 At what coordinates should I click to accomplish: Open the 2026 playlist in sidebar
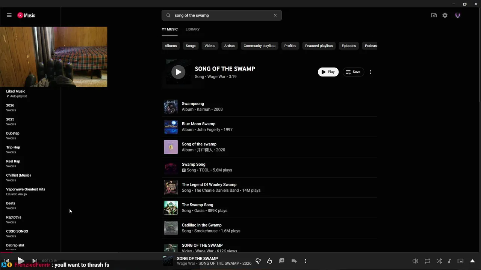tap(30, 108)
